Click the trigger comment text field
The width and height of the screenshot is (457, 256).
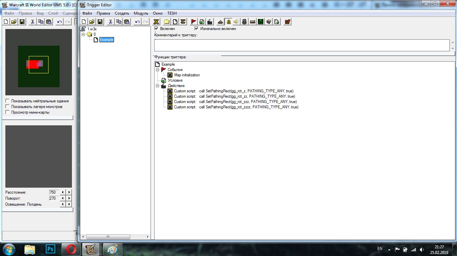pos(302,45)
